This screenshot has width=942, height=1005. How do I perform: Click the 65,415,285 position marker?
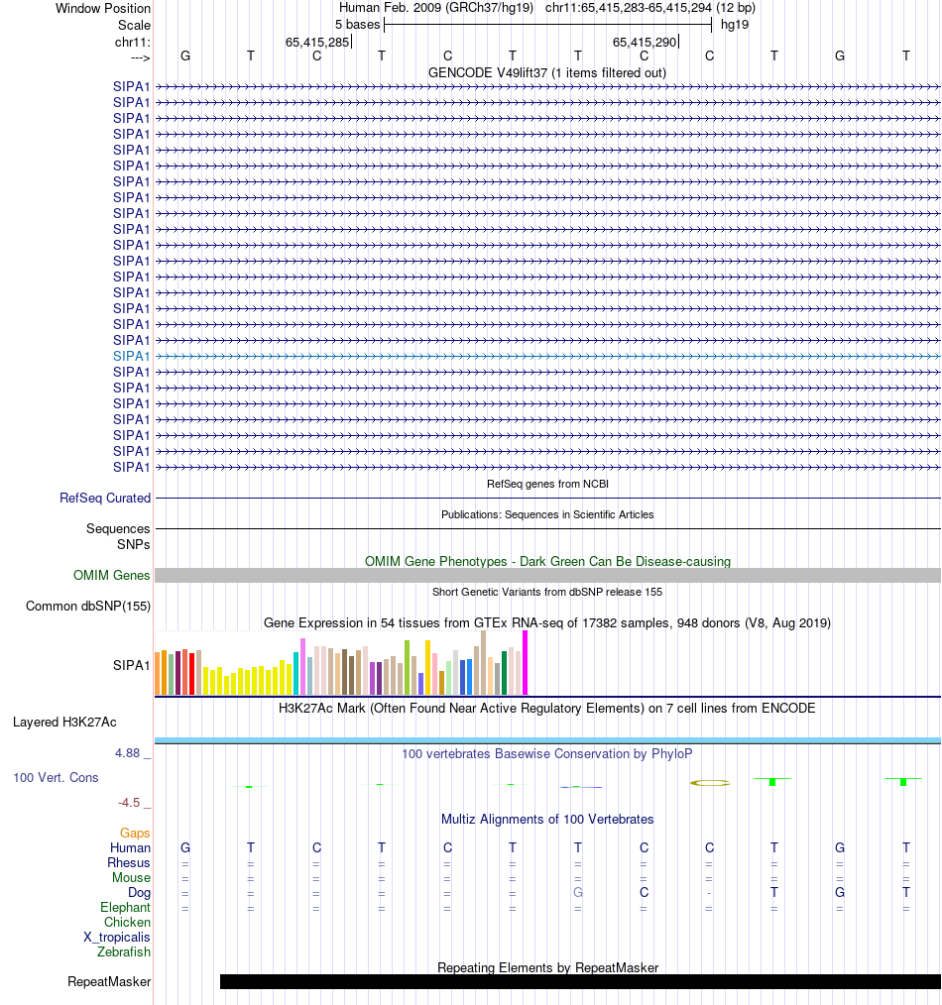point(317,43)
